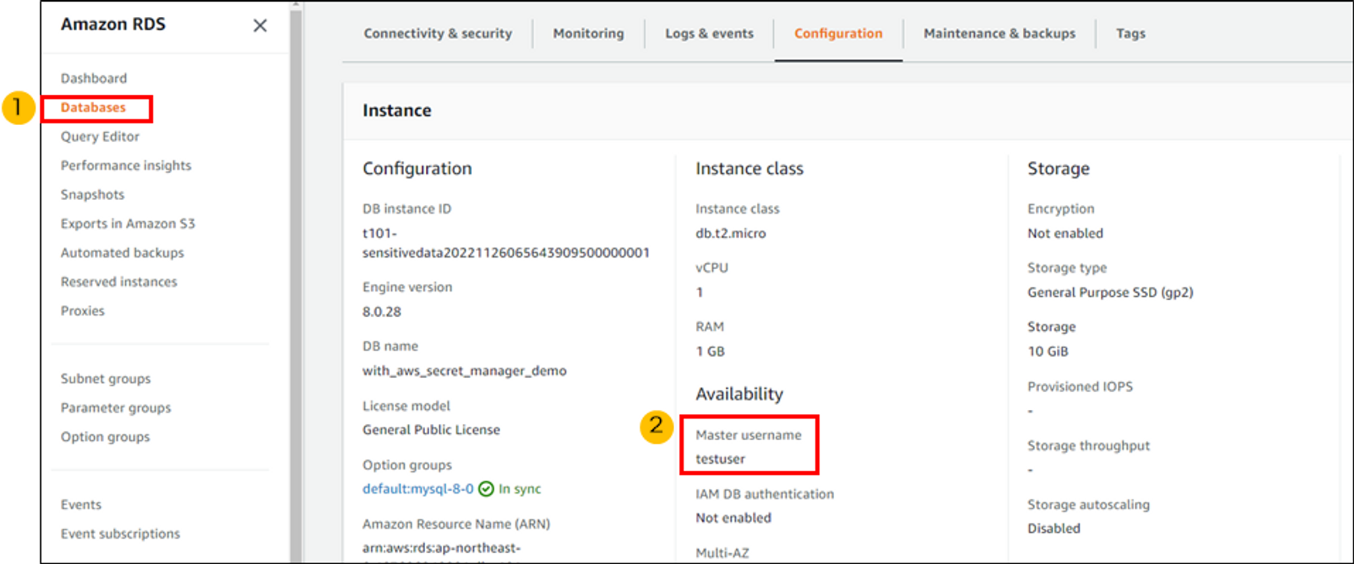This screenshot has width=1354, height=564.
Task: Open Events in the sidebar
Action: point(81,504)
